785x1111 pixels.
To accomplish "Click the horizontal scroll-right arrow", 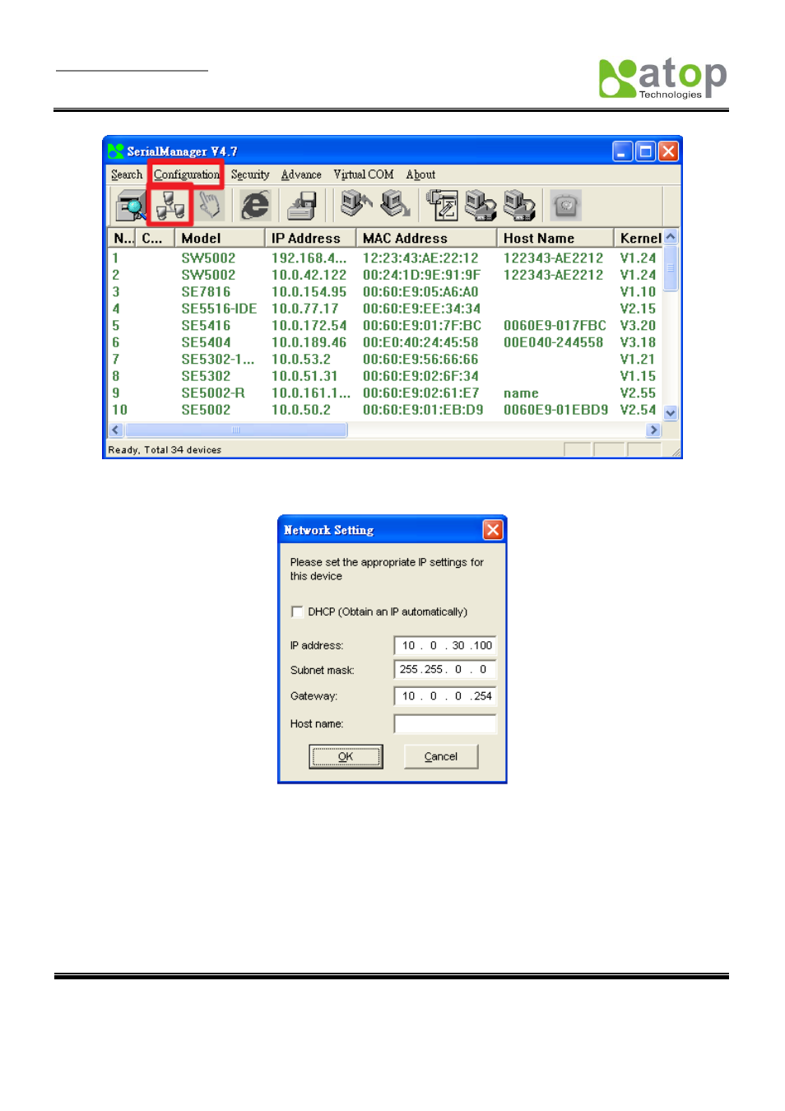I will (x=654, y=430).
